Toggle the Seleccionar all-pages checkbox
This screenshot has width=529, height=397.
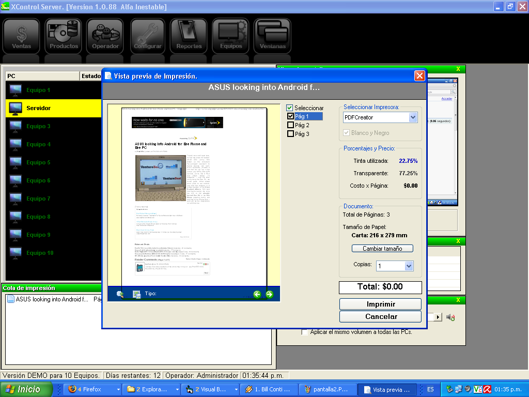[289, 108]
